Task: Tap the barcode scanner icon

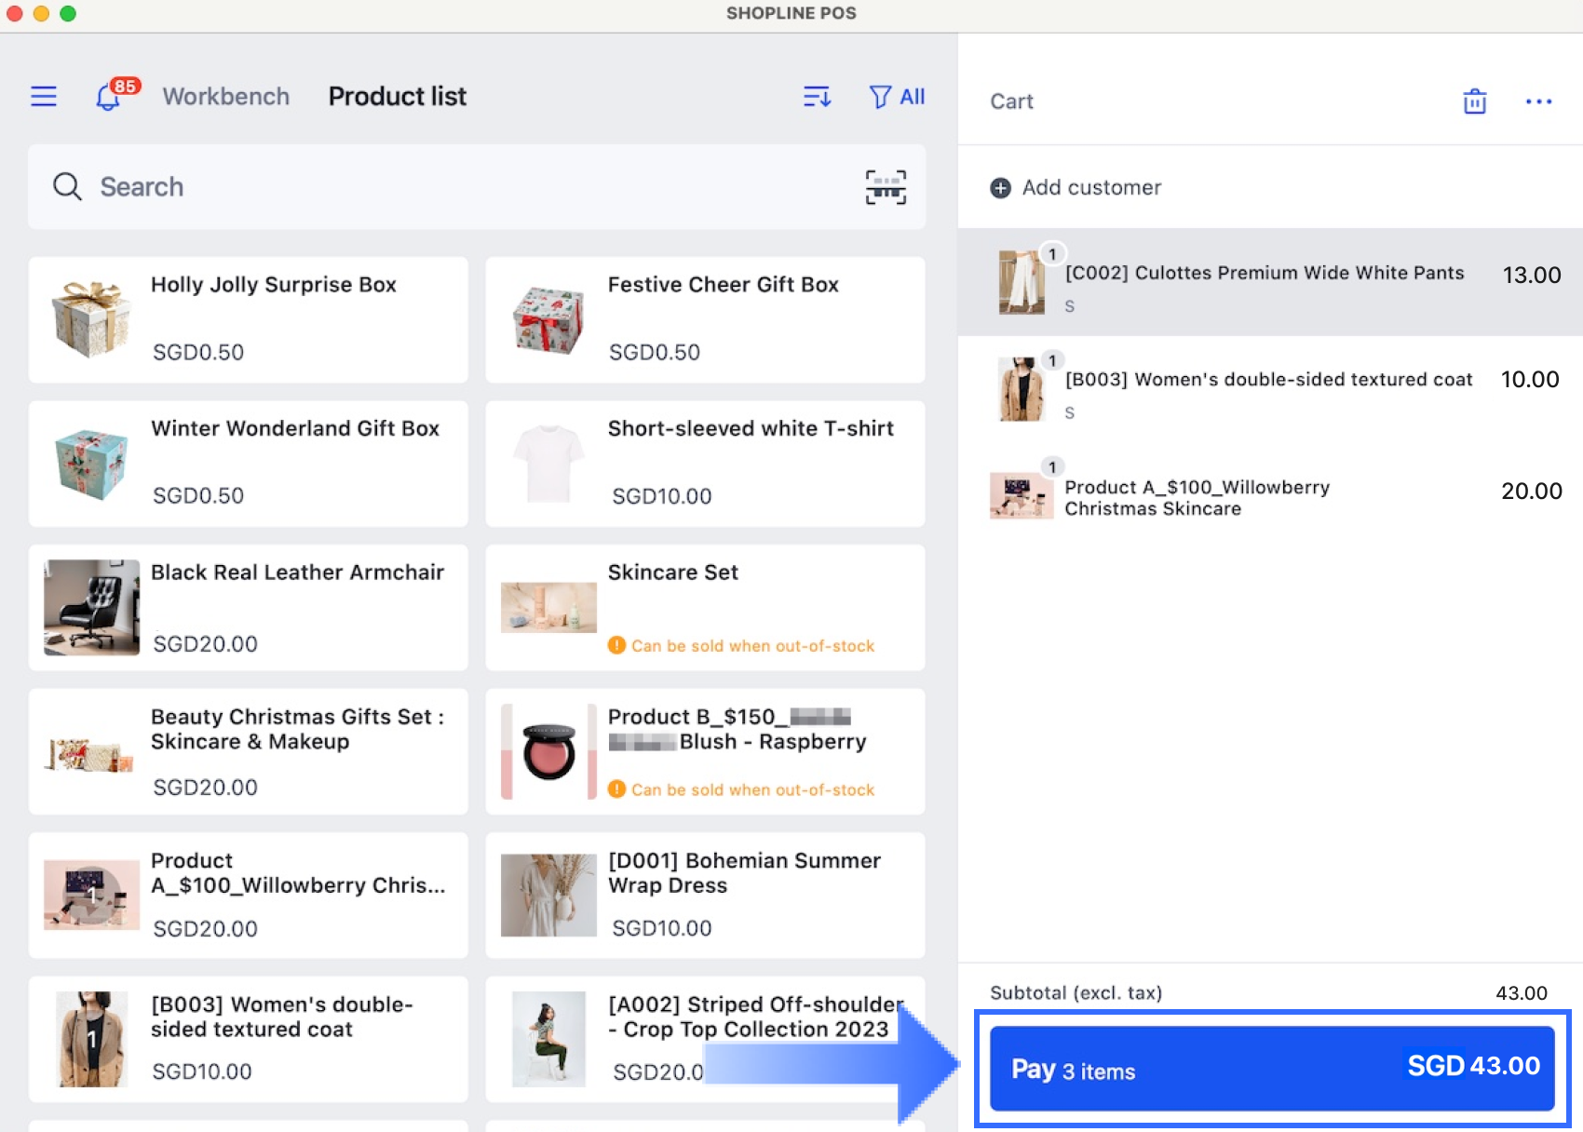Action: (x=886, y=187)
